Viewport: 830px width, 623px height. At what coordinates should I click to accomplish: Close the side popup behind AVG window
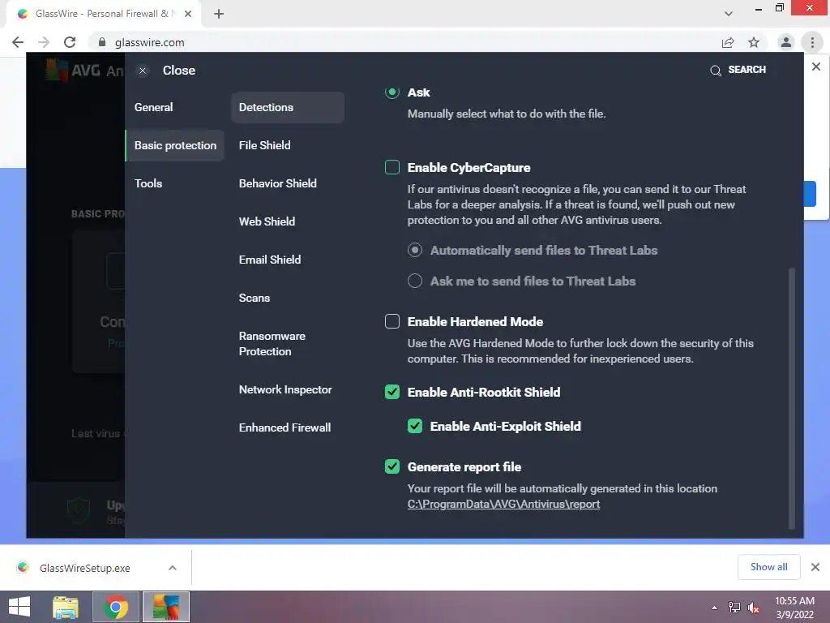point(816,67)
